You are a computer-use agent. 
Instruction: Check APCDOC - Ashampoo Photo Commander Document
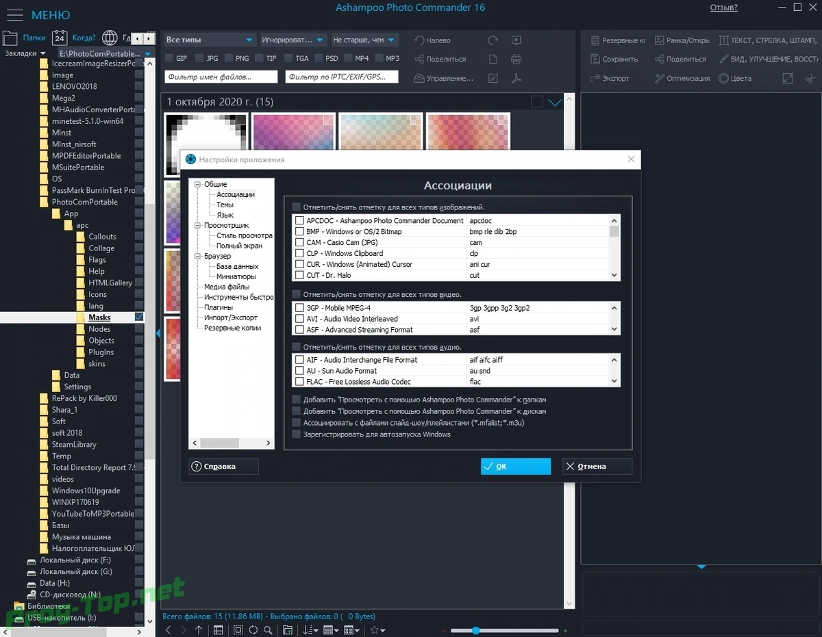pyautogui.click(x=299, y=221)
